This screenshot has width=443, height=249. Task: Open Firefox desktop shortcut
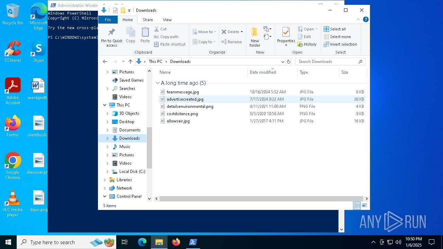(x=13, y=126)
